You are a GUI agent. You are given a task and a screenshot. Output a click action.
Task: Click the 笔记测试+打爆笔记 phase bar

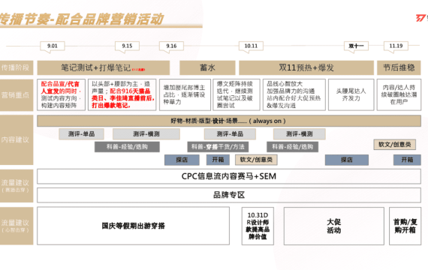(x=103, y=67)
